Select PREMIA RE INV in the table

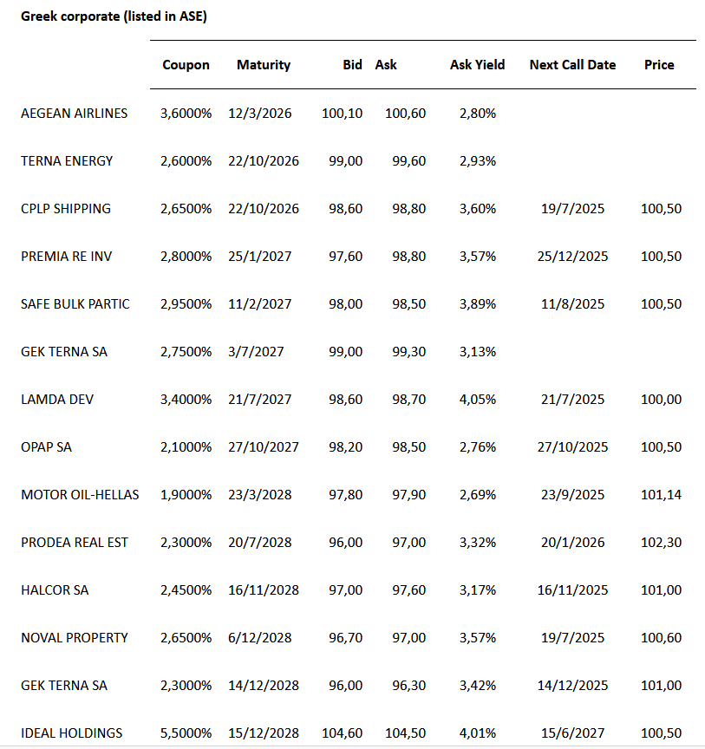point(66,257)
